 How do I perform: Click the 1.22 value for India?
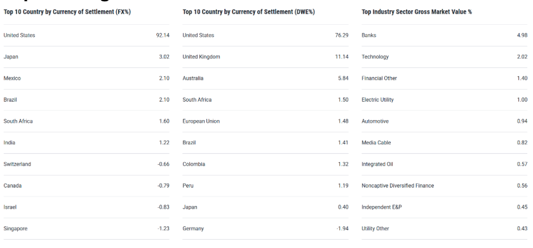point(164,142)
